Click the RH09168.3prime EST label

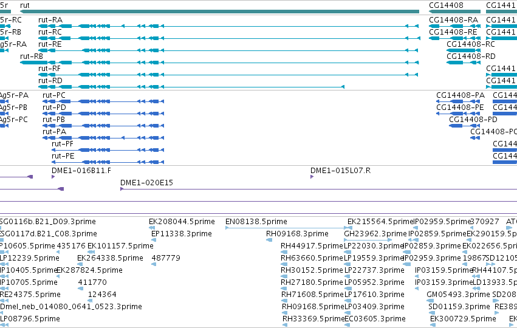coord(298,234)
